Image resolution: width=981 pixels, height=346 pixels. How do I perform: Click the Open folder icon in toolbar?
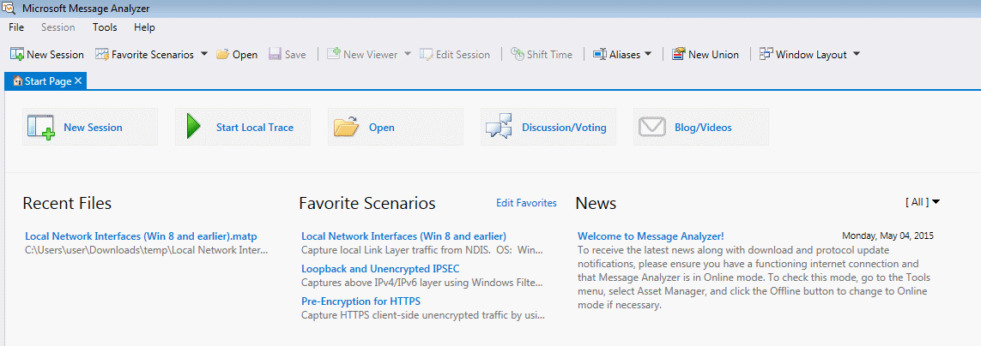click(222, 54)
